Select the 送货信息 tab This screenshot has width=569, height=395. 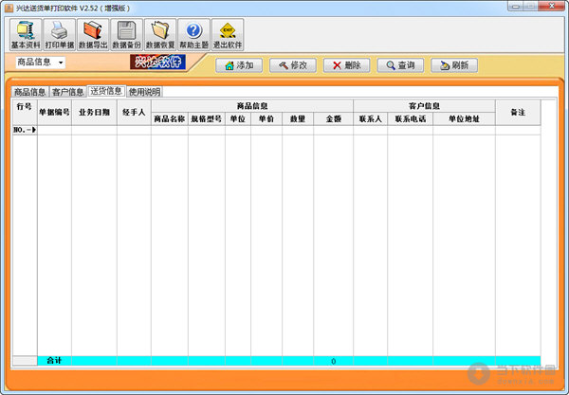tap(106, 91)
